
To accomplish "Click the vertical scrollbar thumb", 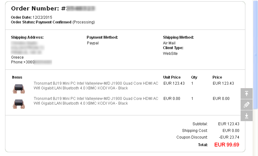I will point(255,55).
